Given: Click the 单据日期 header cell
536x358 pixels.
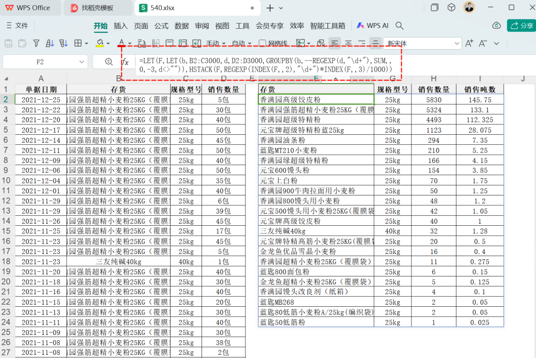Looking at the screenshot, I should [x=41, y=89].
